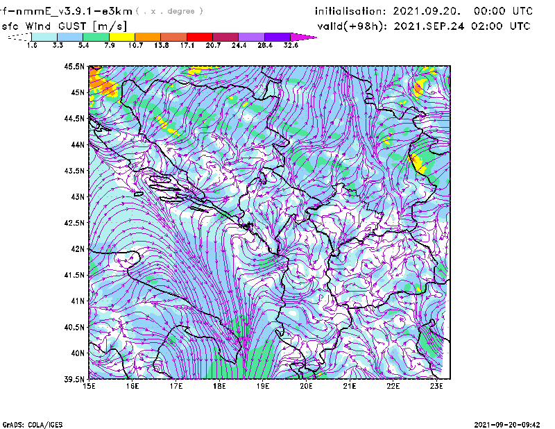
Task: Click the legend value 24.4
Action: (x=239, y=45)
